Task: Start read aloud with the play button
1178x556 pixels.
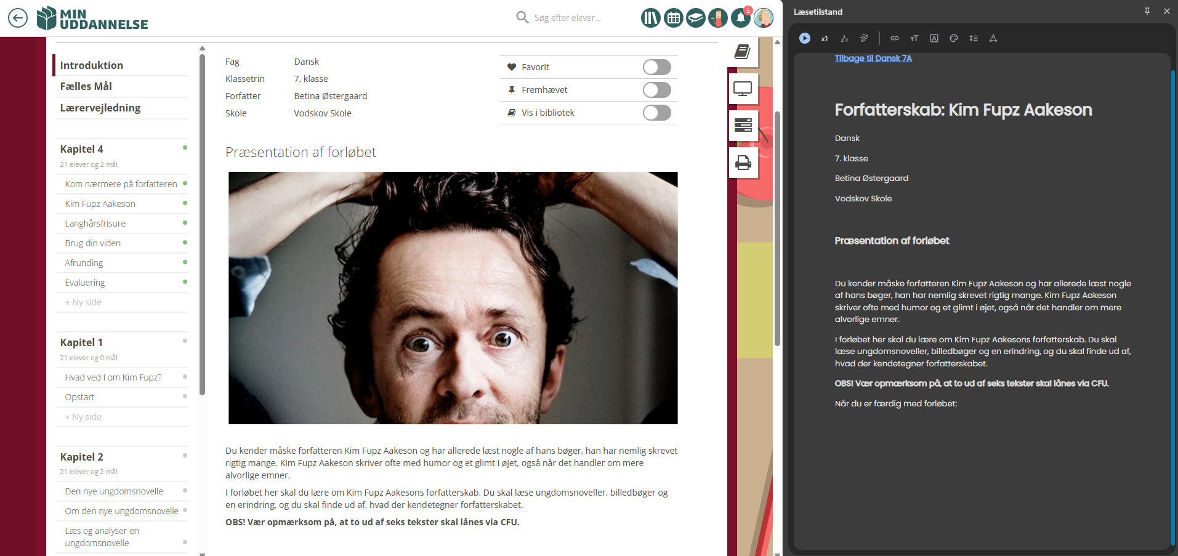Action: [805, 38]
